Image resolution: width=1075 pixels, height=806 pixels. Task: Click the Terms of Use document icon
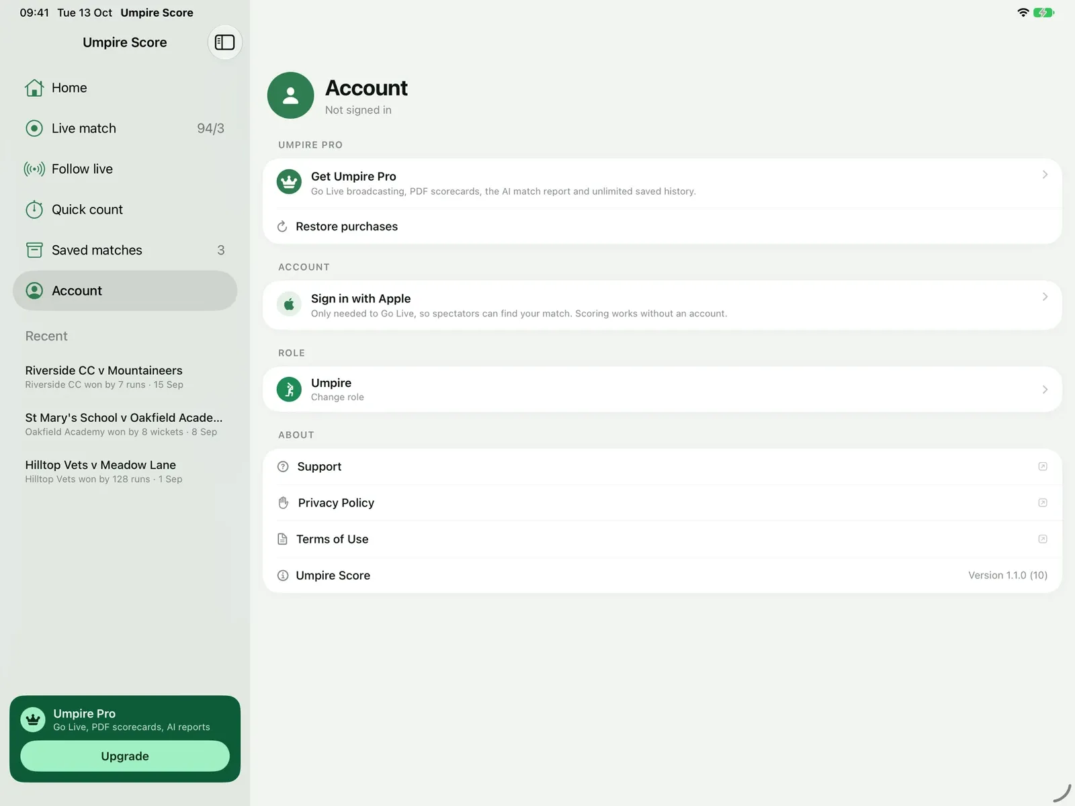[x=282, y=539]
